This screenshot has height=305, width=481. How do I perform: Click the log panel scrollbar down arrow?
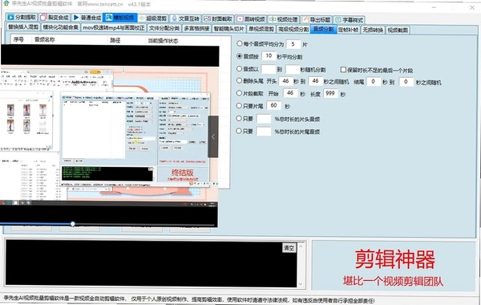pos(301,284)
